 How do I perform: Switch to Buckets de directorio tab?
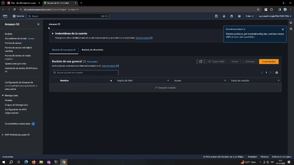tap(92, 50)
